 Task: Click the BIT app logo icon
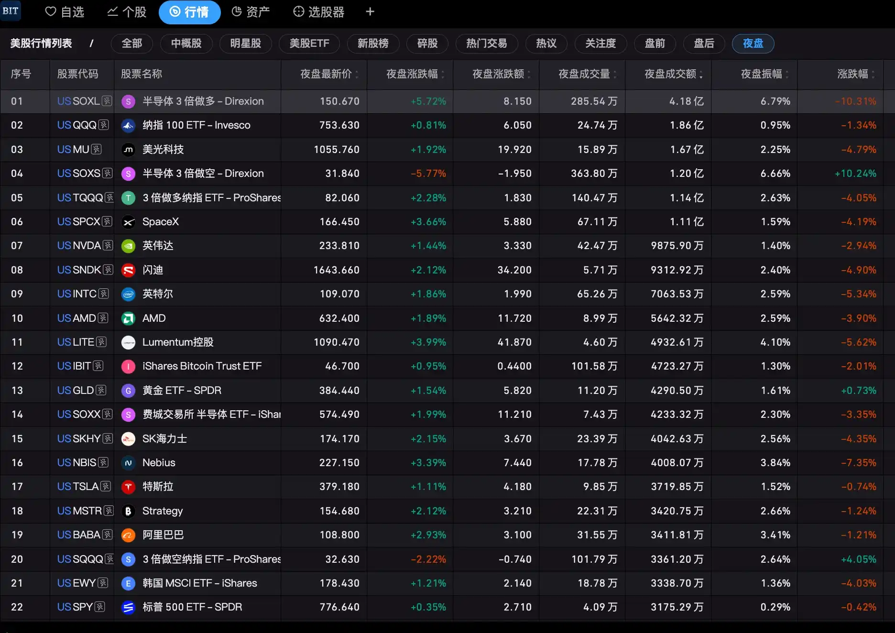[x=10, y=11]
